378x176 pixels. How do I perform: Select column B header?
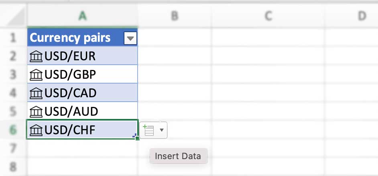[x=175, y=16]
